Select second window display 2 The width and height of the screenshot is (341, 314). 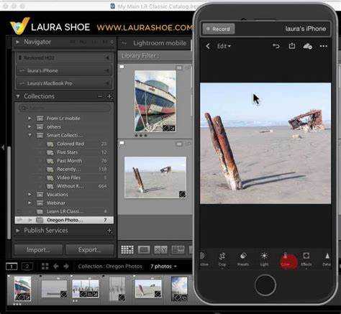click(x=27, y=267)
